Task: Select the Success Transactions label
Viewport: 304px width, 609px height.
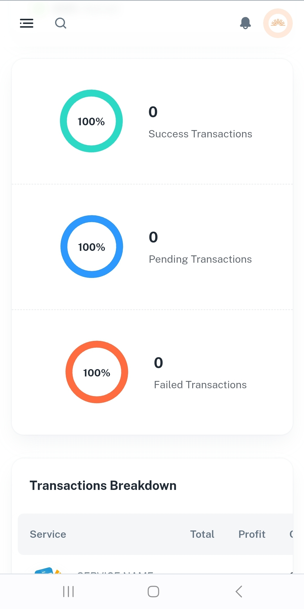Action: (200, 134)
